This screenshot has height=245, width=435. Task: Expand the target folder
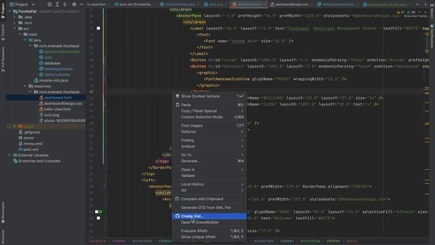point(15,127)
